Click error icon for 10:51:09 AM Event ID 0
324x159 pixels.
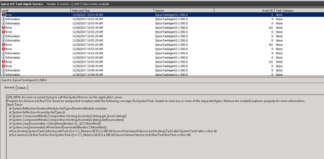(x=4, y=49)
